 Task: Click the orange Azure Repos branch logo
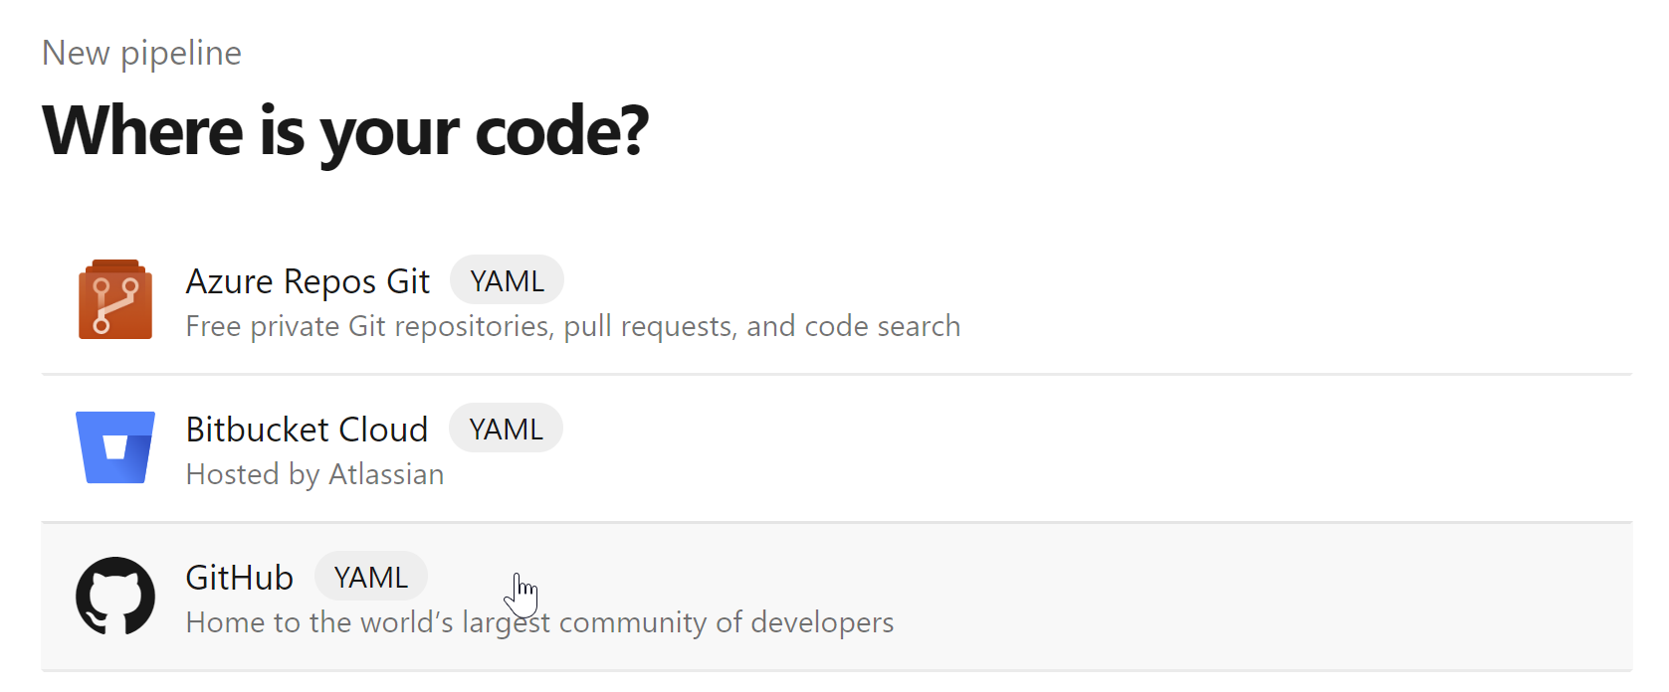(115, 298)
